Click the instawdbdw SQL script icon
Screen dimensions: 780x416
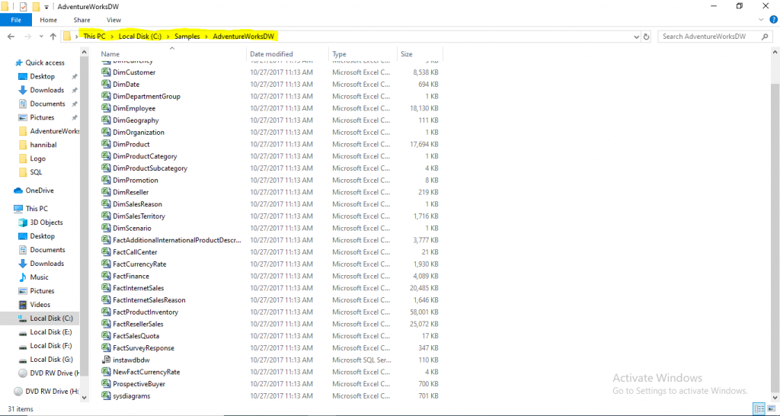[x=105, y=360]
